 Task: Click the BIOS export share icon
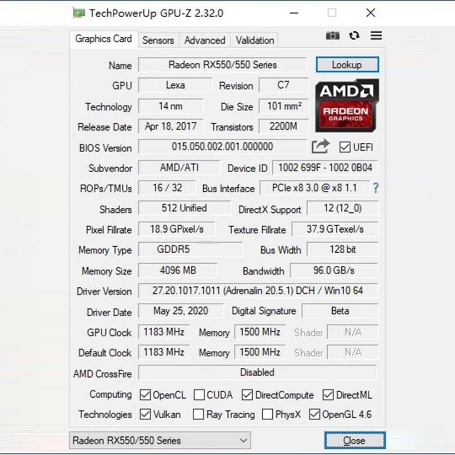point(320,146)
